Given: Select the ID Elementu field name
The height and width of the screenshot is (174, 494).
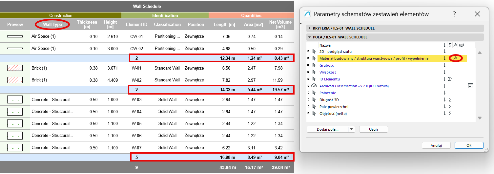Looking at the screenshot, I should click(x=330, y=79).
